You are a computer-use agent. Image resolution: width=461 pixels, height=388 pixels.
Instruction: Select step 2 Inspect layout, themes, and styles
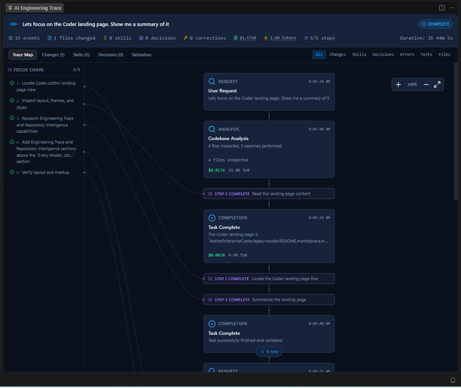[x=45, y=104]
